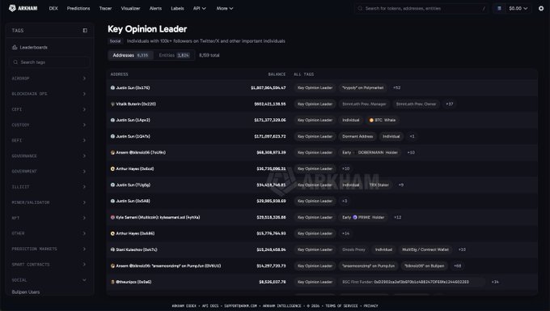The width and height of the screenshot is (550, 311).
Task: Collapse the Tags panel icon
Action: pyautogui.click(x=85, y=31)
